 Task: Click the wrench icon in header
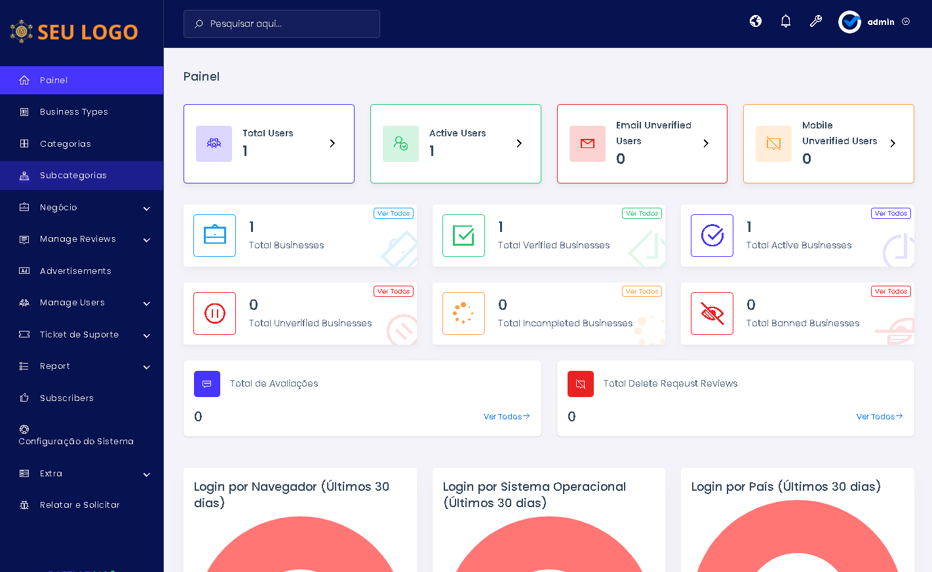point(816,22)
